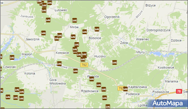Viewport: 188px width, 109px height.
Task: Click the Kostkowice label
Action: pos(166,67)
